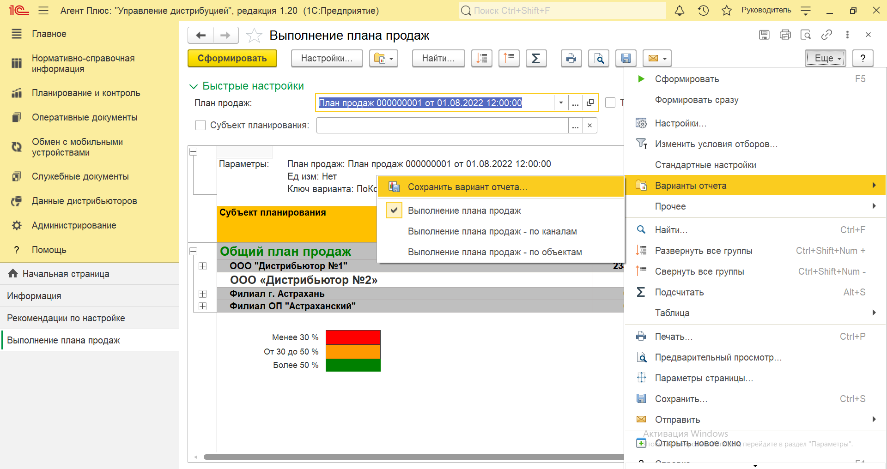Click the Найти… toolbar button
The width and height of the screenshot is (887, 469).
pyautogui.click(x=438, y=58)
